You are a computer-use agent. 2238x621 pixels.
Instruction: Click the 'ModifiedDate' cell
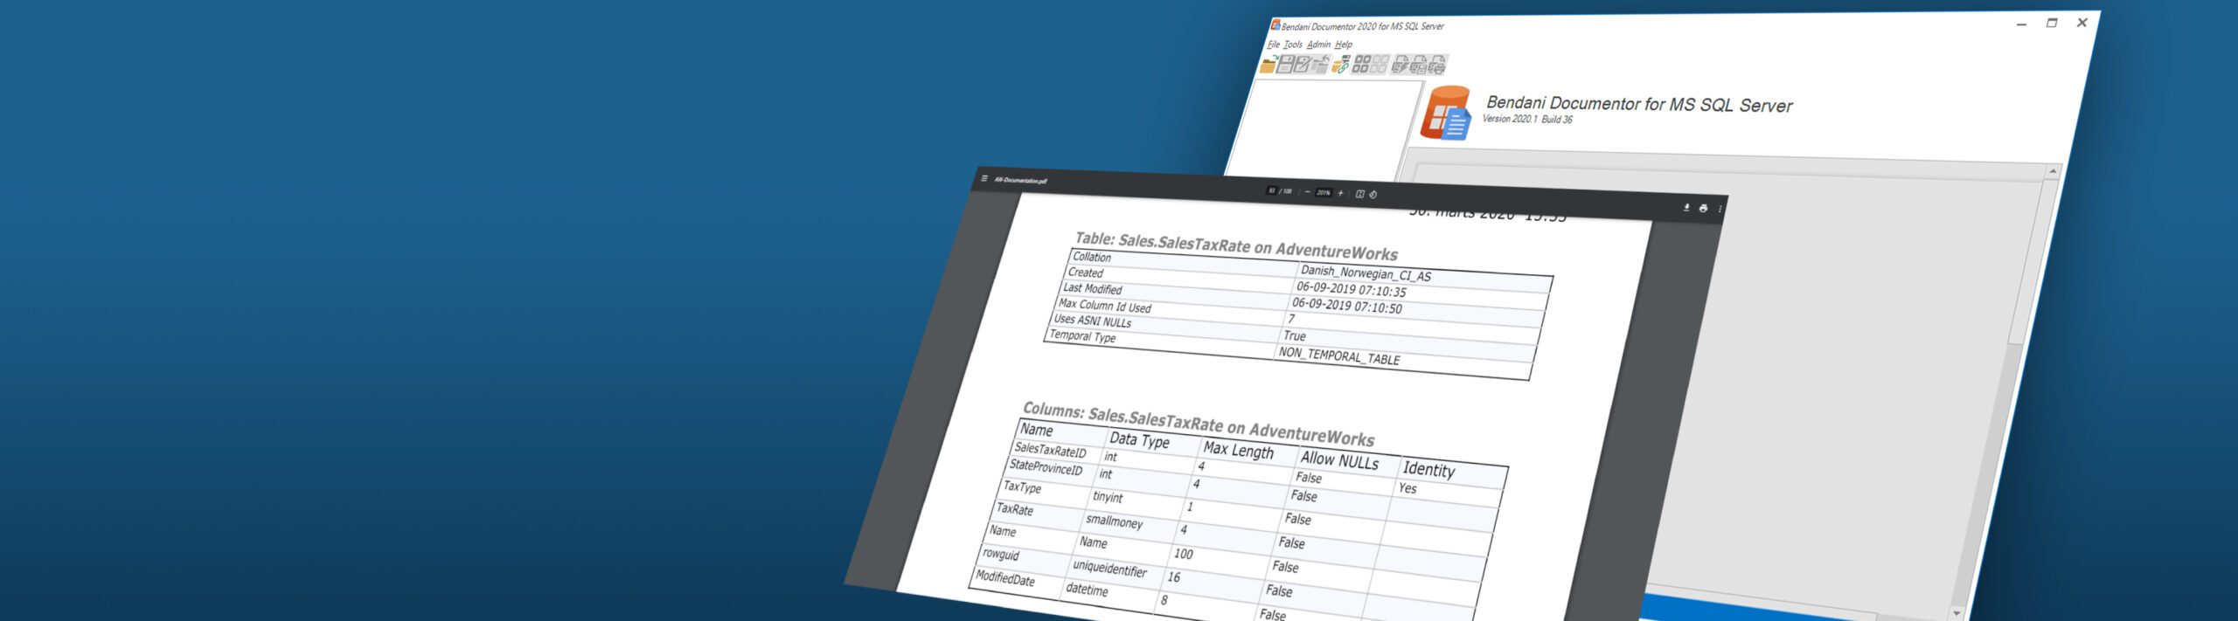pyautogui.click(x=1005, y=578)
